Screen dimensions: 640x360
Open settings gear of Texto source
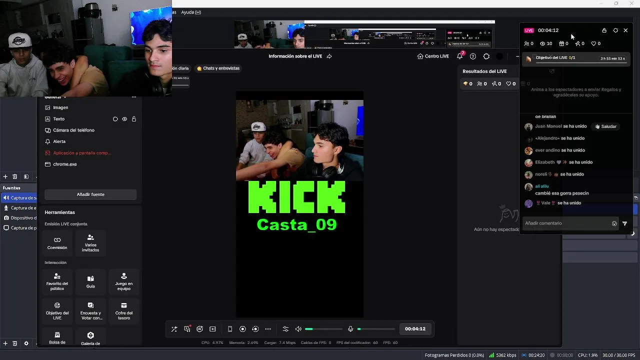pos(115,119)
